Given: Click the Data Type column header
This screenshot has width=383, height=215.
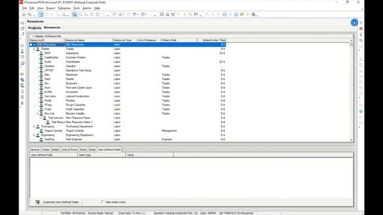Looking at the screenshot, I should click(101, 155).
